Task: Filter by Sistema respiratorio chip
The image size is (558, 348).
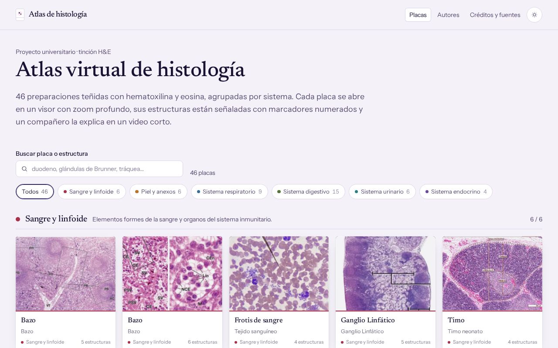Action: point(229,191)
